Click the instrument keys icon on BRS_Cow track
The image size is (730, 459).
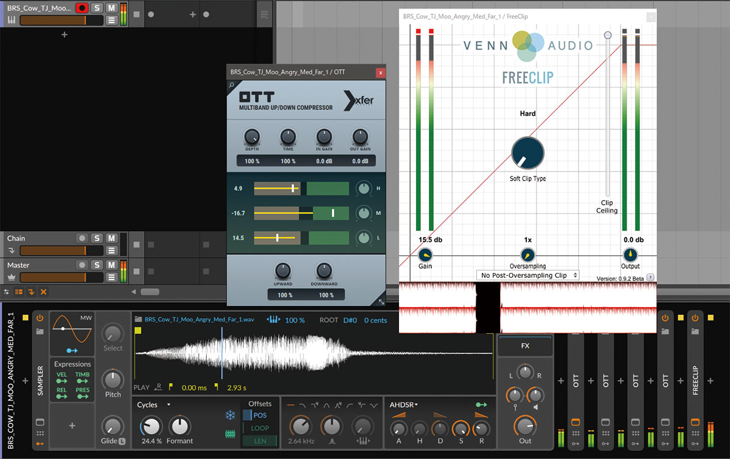coord(11,21)
